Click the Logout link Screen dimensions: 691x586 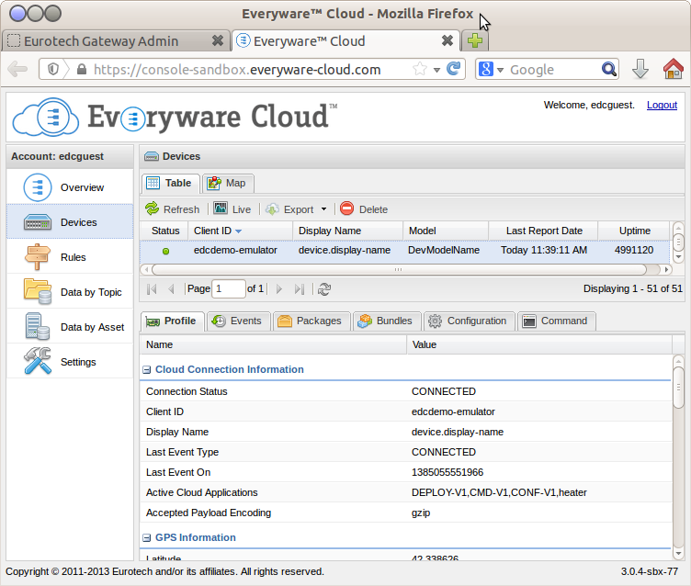pyautogui.click(x=662, y=105)
